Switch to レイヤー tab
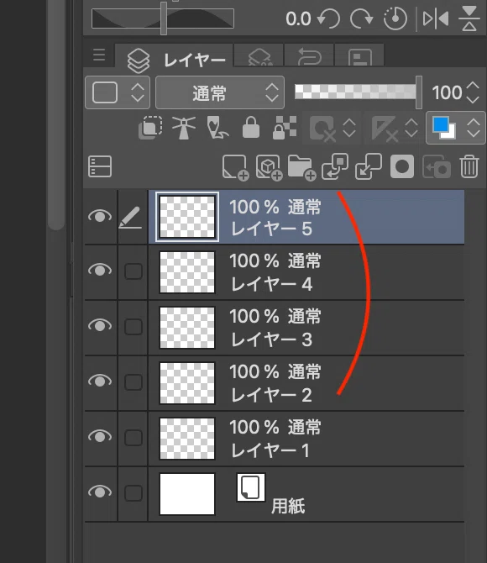 pyautogui.click(x=174, y=56)
